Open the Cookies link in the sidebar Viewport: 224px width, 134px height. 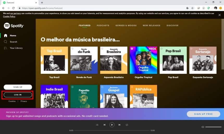(12, 101)
